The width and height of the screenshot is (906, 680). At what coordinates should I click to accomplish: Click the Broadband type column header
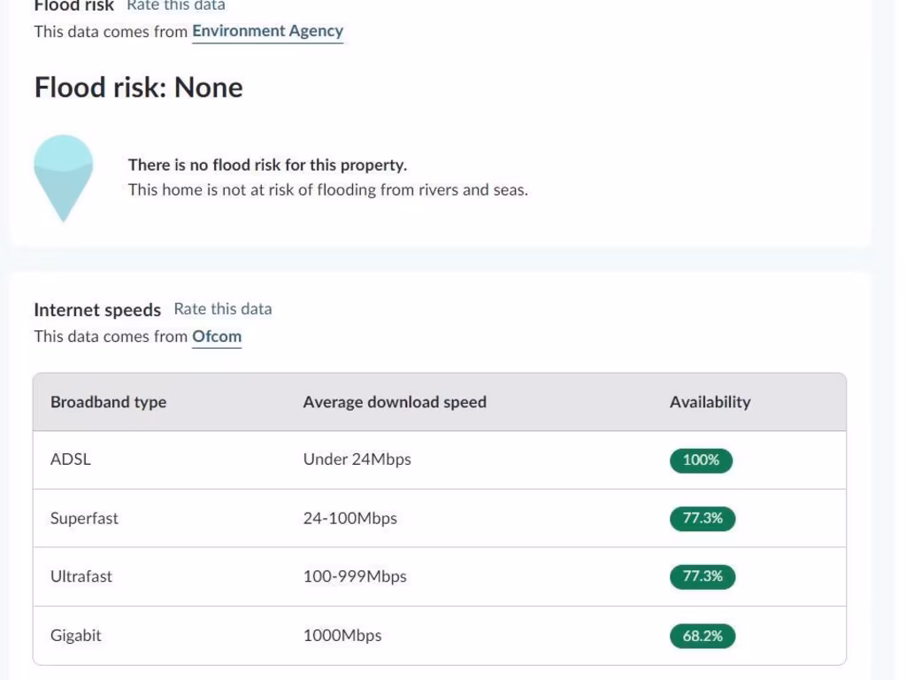coord(108,402)
